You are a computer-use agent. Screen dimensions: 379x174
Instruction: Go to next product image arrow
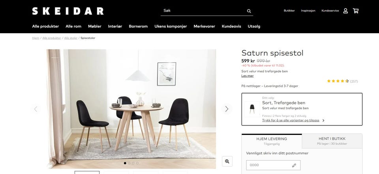(x=227, y=109)
